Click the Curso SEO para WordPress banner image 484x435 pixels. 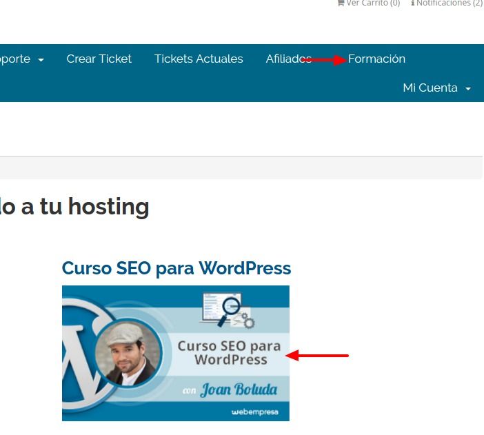[x=176, y=353]
